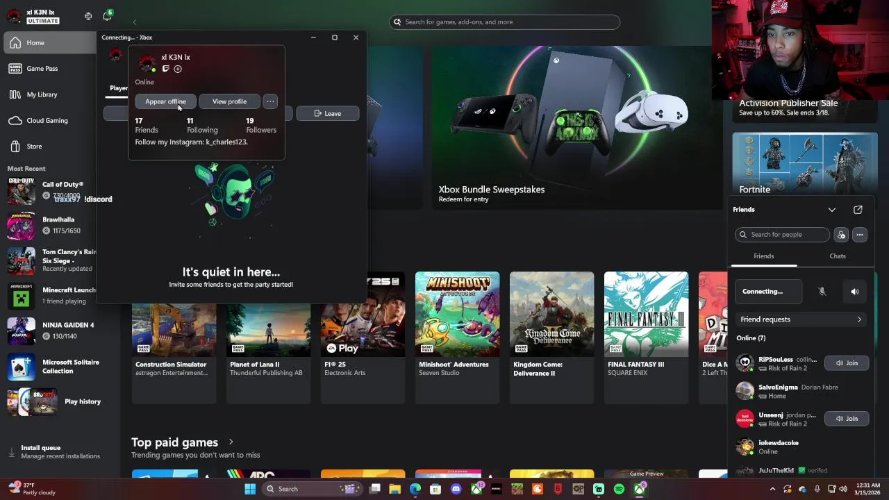Expand Top paid games with the chevron
The height and width of the screenshot is (500, 889).
click(x=231, y=442)
